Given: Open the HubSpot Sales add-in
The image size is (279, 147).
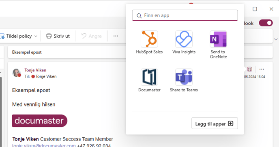Looking at the screenshot, I should 149,42.
